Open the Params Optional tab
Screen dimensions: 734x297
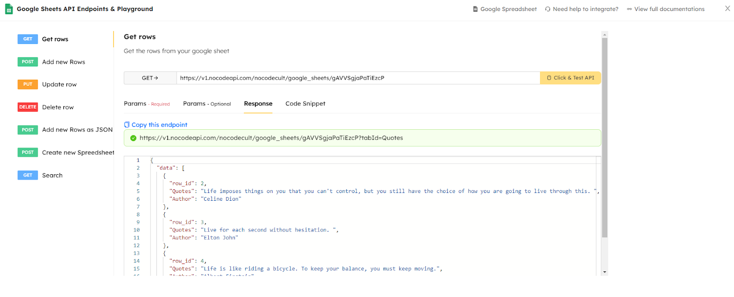tap(207, 104)
